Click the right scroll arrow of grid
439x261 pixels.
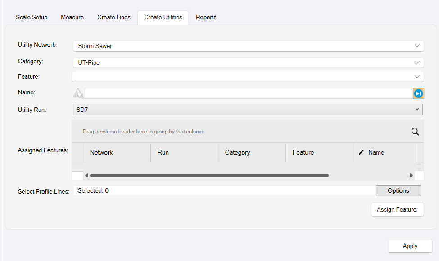(x=411, y=176)
